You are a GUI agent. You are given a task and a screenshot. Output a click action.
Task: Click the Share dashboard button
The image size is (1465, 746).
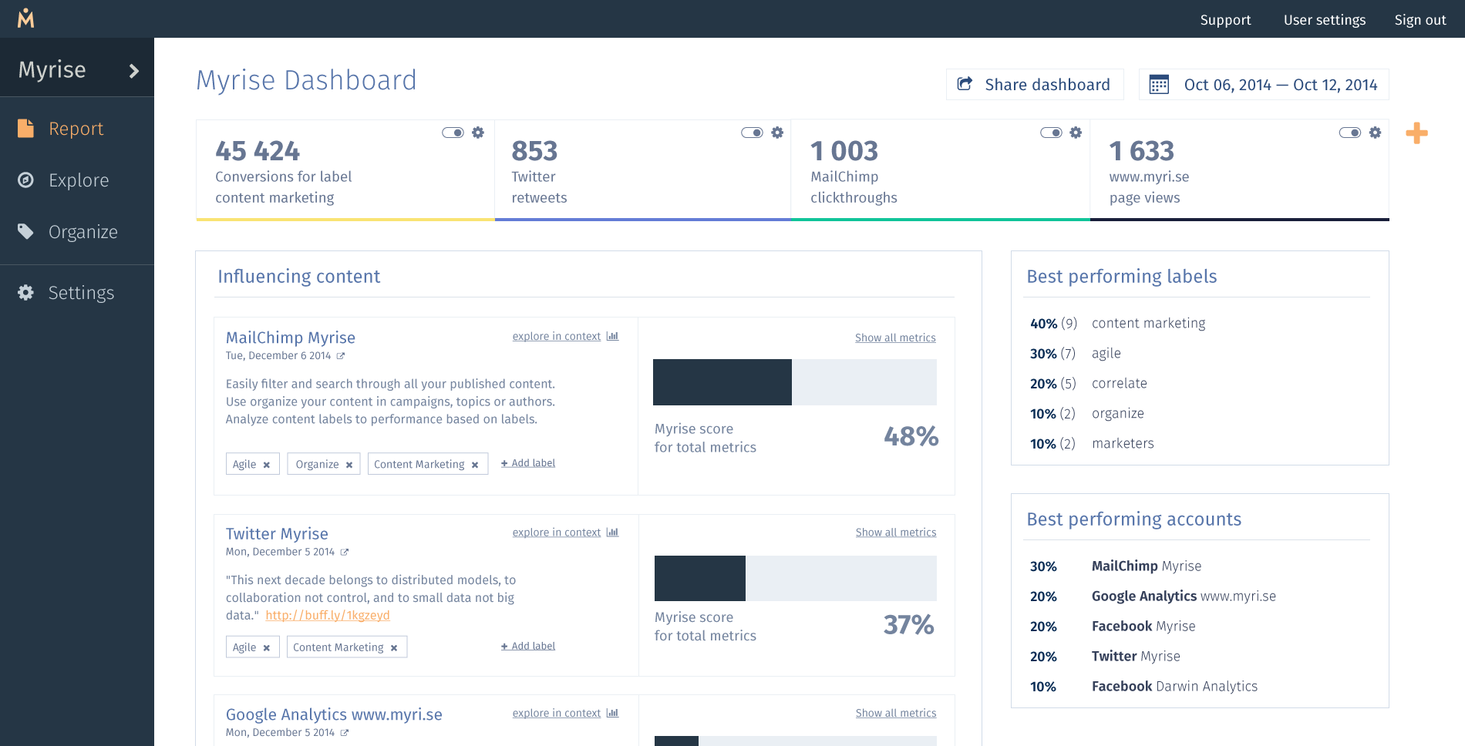(x=1035, y=85)
